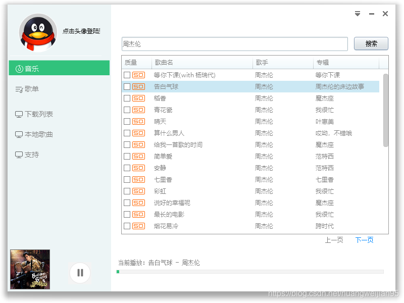Image resolution: width=404 pixels, height=303 pixels.
Task: Open the 支持 support tab
Action: click(x=27, y=155)
